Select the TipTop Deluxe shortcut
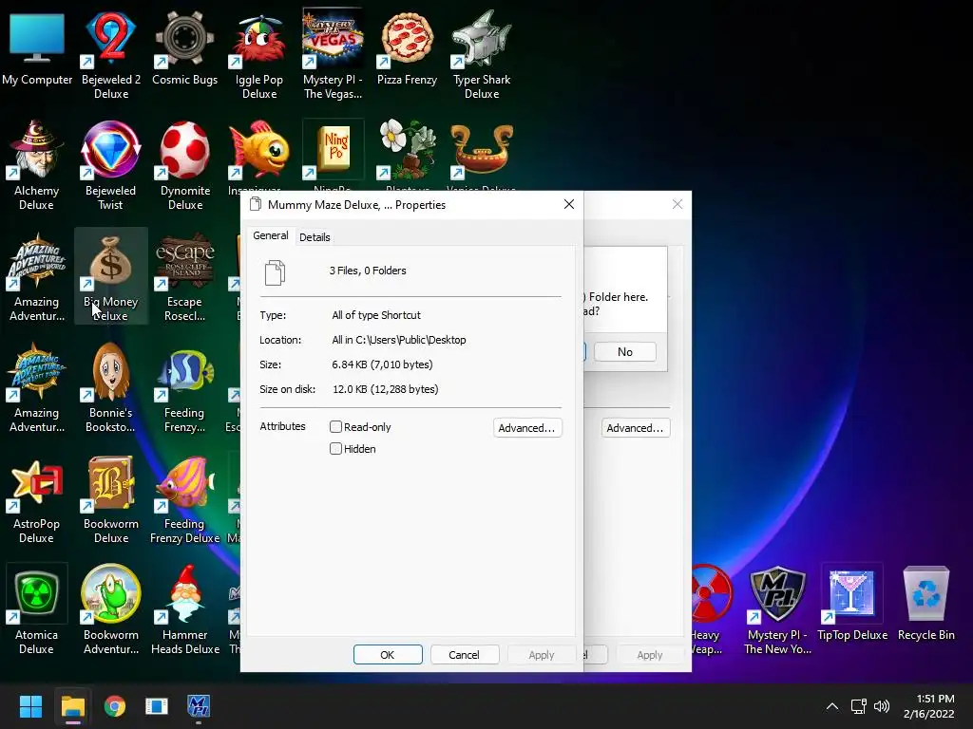 (x=852, y=603)
